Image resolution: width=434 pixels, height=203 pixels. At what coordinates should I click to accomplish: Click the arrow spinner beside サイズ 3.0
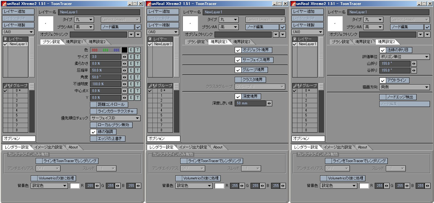124,57
